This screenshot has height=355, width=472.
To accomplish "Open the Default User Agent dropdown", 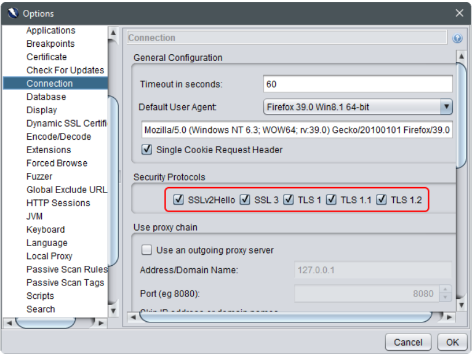I will (446, 107).
